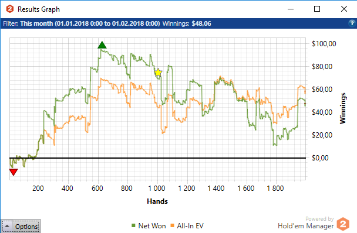Select the All-In EV legend label

pos(190,226)
